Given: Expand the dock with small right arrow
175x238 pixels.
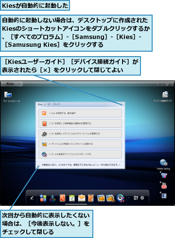Looking at the screenshot, I should (129, 198).
